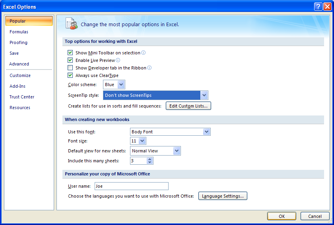Uncheck Show Mini Toolbar on selection
This screenshot has height=225, width=334.
tap(70, 52)
